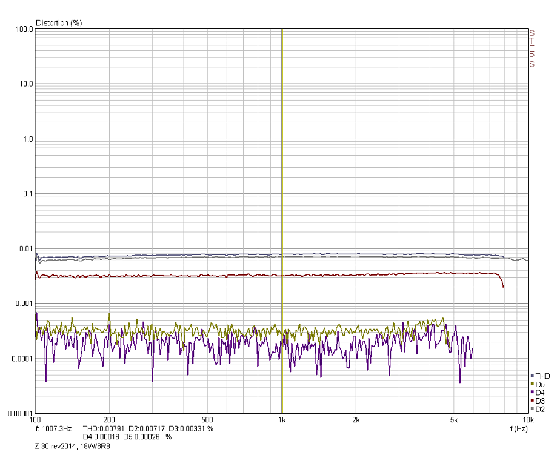Click the "Distortion (%)" axis title
The height and width of the screenshot is (452, 557).
click(59, 23)
